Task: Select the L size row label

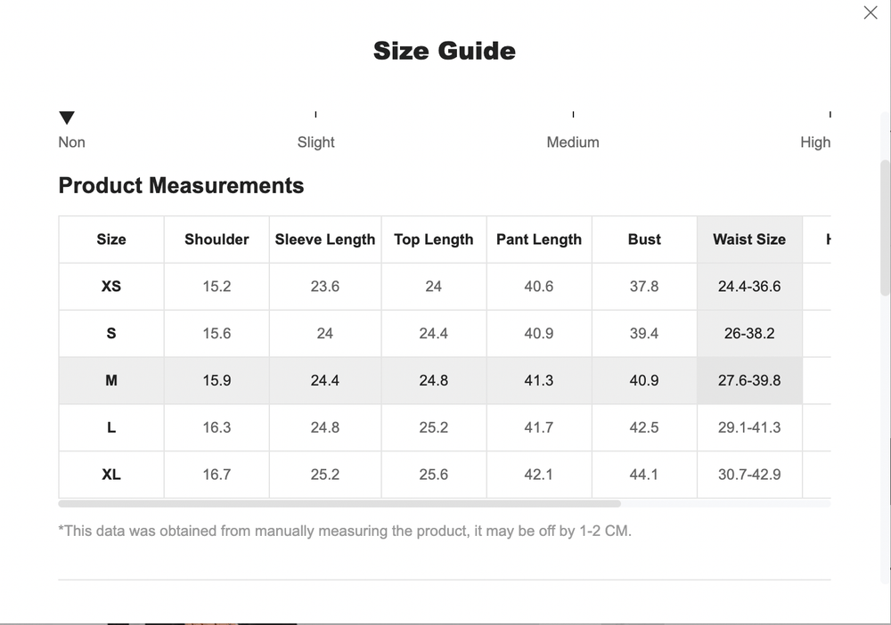Action: [110, 427]
